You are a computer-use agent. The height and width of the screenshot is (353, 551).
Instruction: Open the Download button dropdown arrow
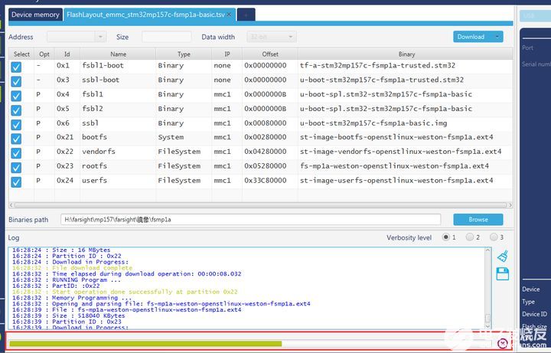pyautogui.click(x=497, y=37)
